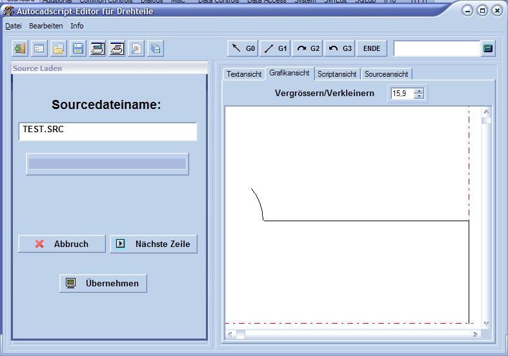Switch to the Textansicht tab

(x=244, y=74)
